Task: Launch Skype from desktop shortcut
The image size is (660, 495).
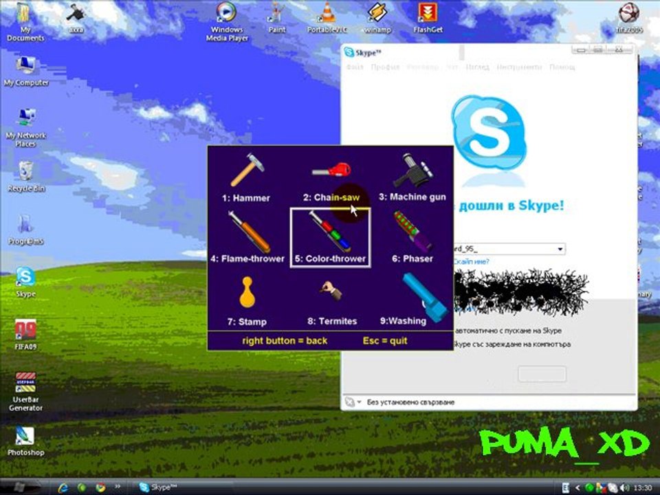Action: (25, 282)
